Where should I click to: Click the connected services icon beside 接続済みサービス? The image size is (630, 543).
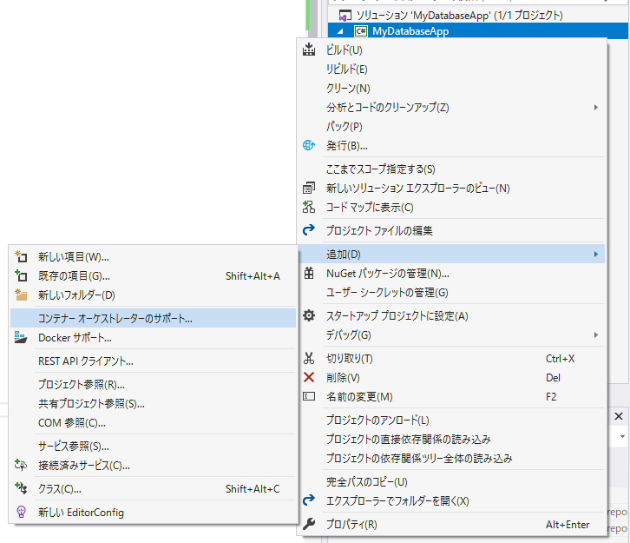(21, 465)
